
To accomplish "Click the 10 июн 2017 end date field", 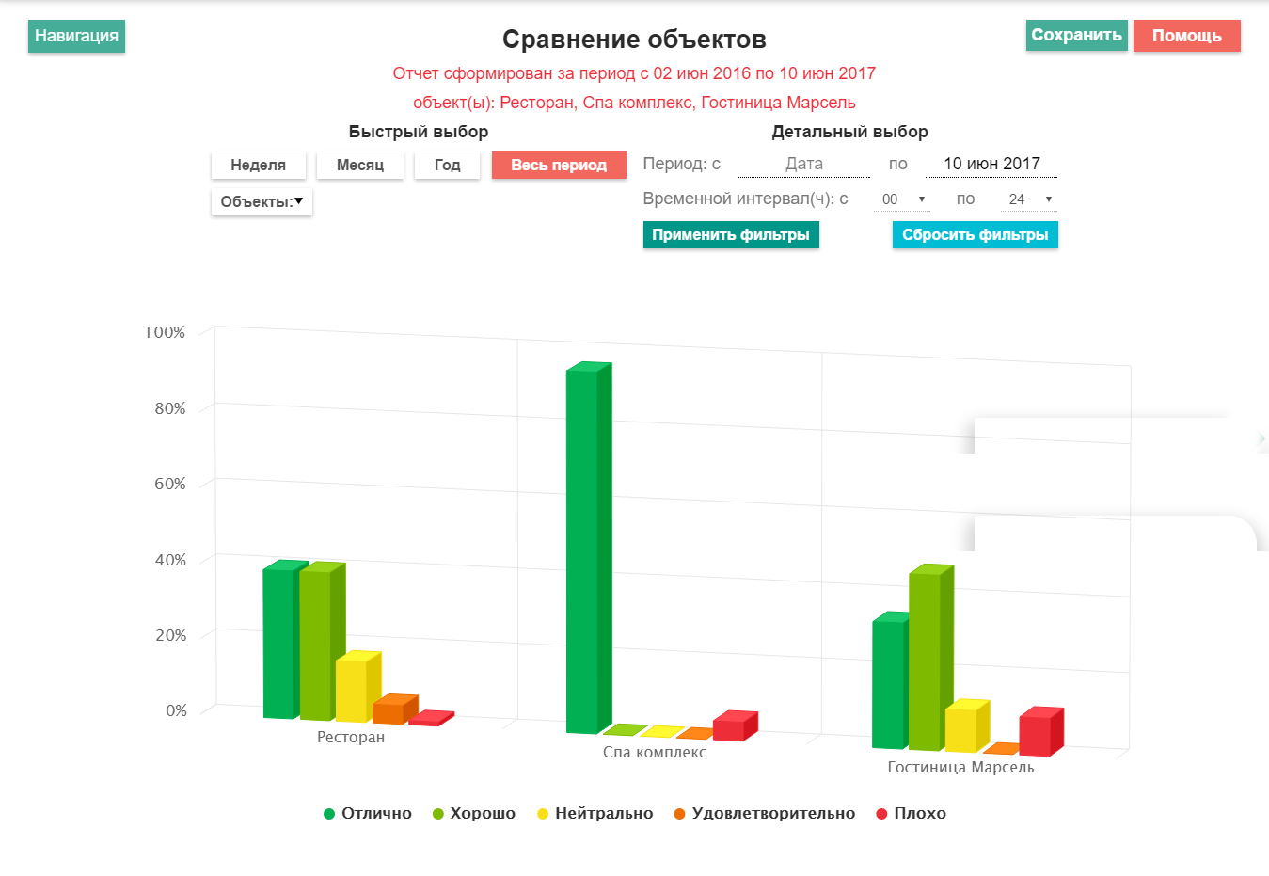I will point(991,164).
